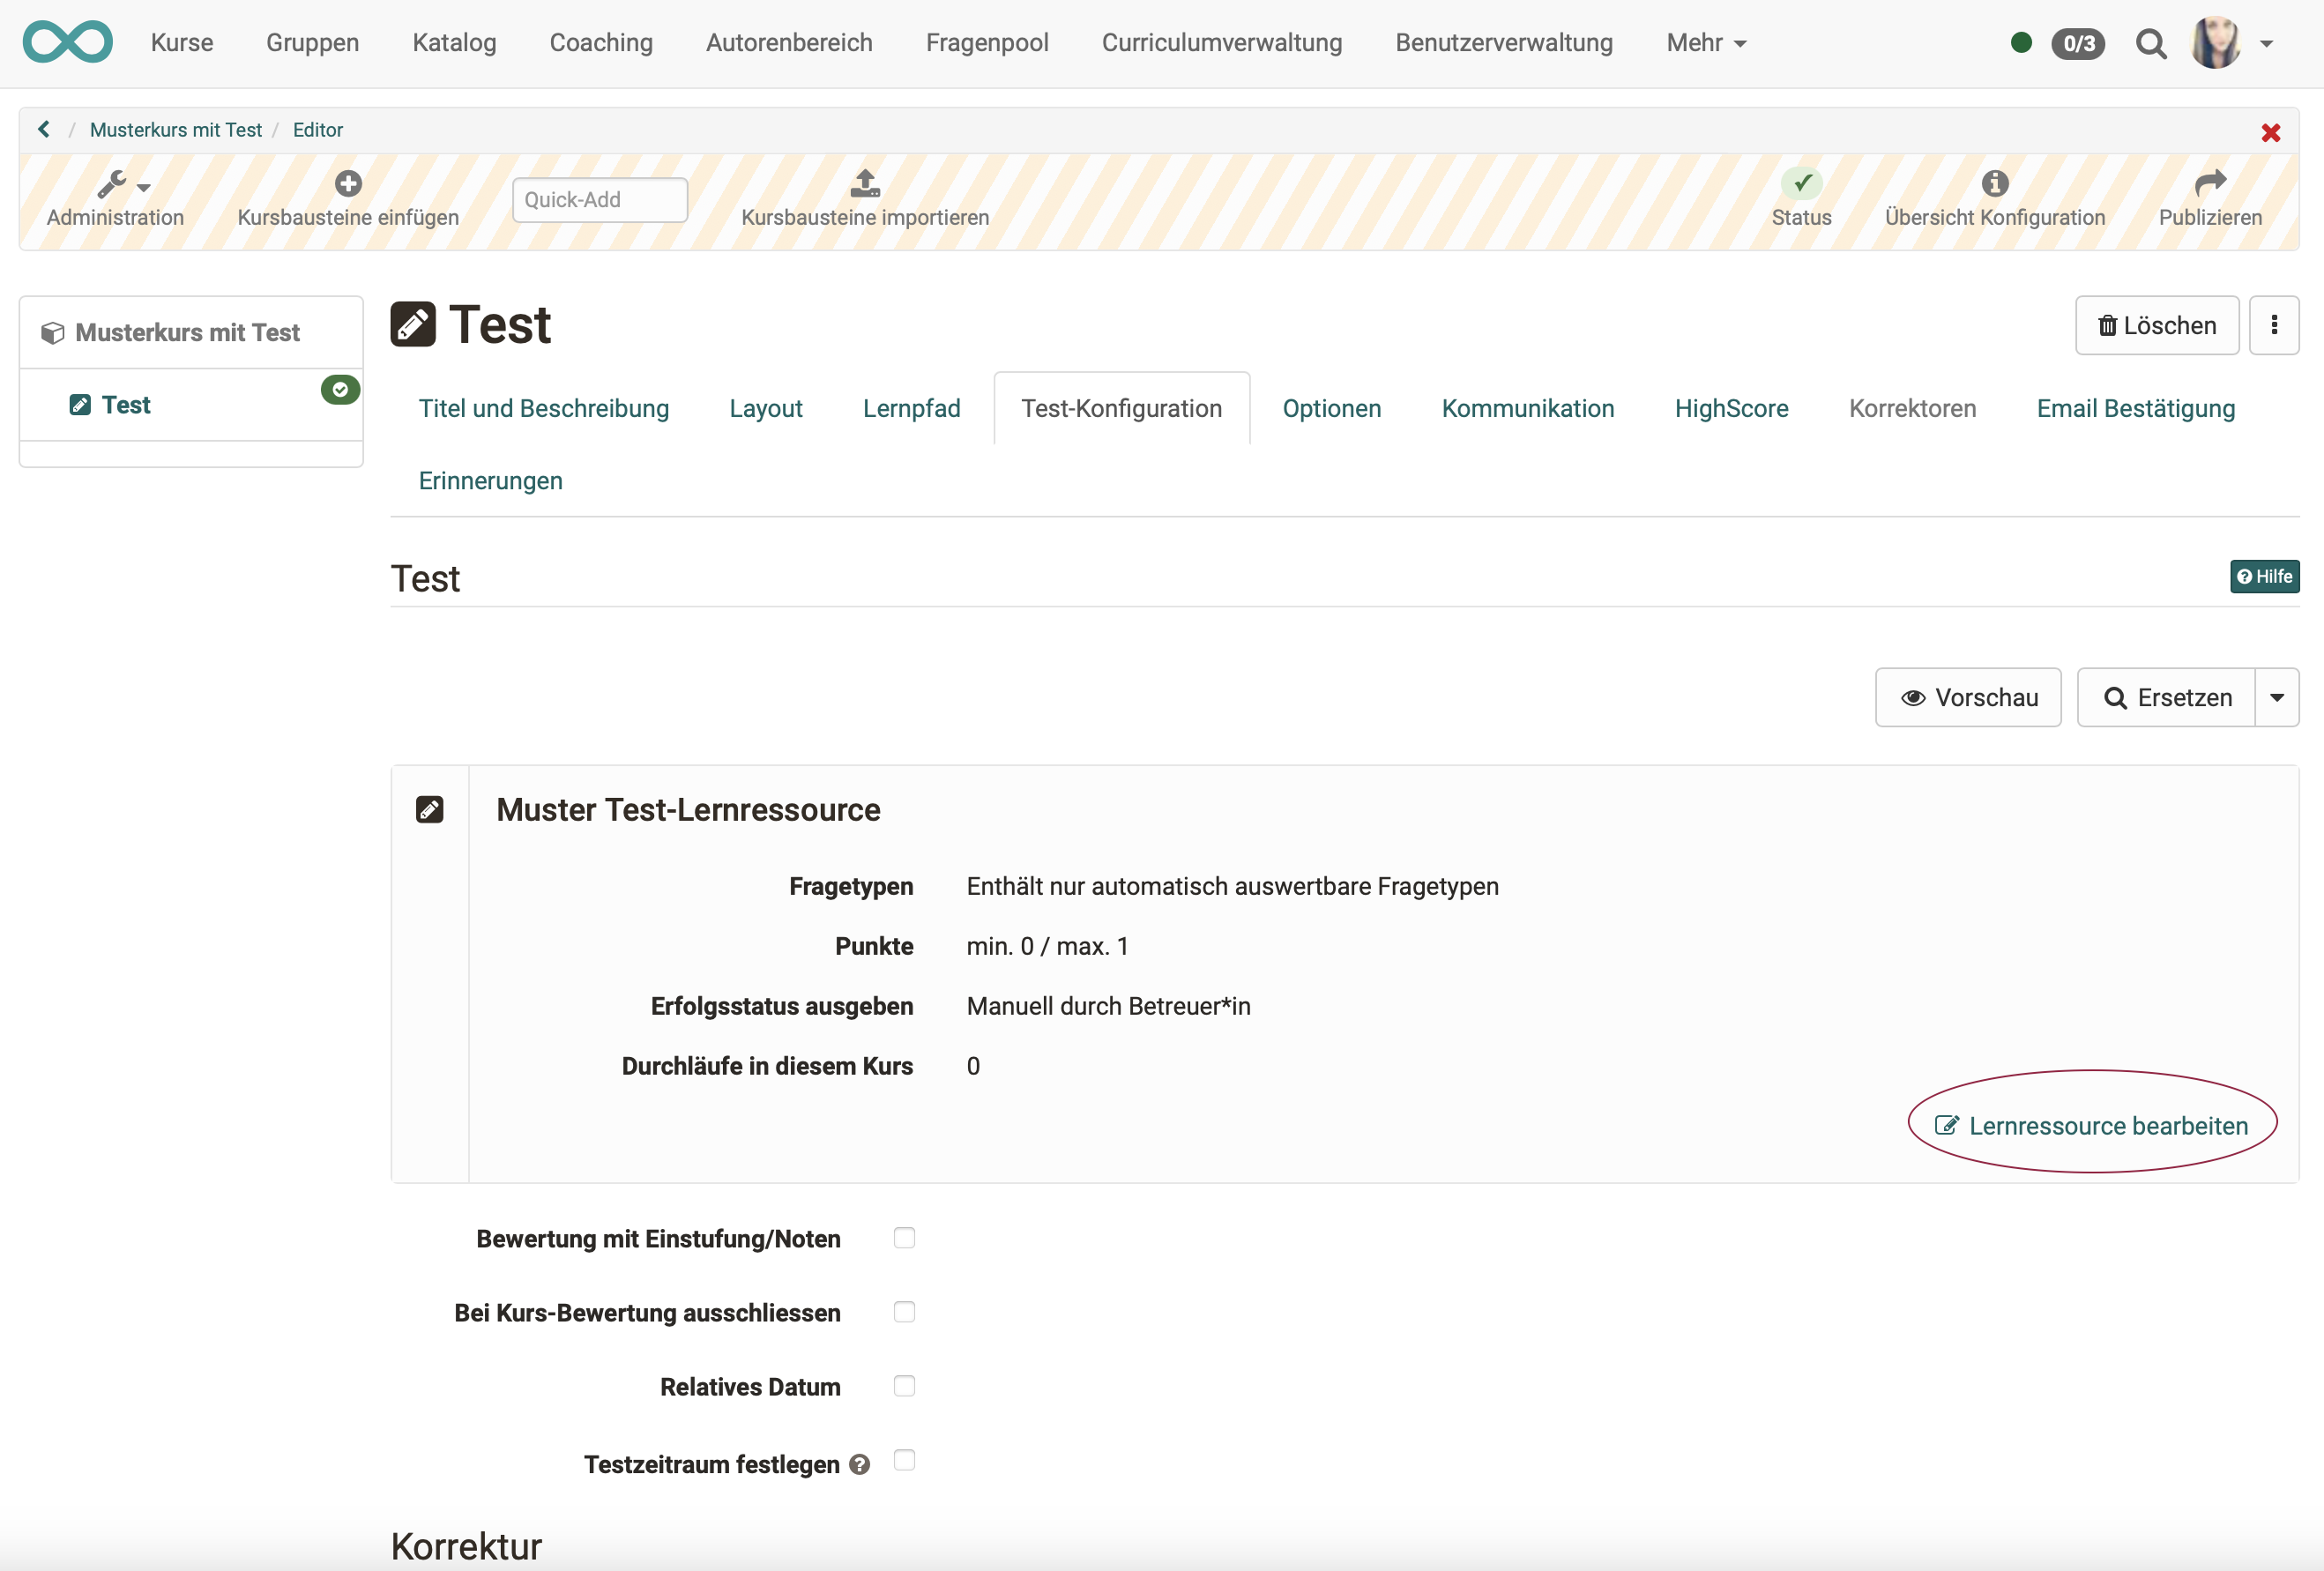Click the Publizieren arrow icon
This screenshot has height=1571, width=2324.
[x=2209, y=183]
